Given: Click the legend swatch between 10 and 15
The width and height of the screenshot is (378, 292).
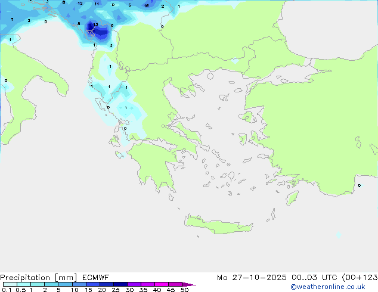Looking at the screenshot, I should (79, 284).
